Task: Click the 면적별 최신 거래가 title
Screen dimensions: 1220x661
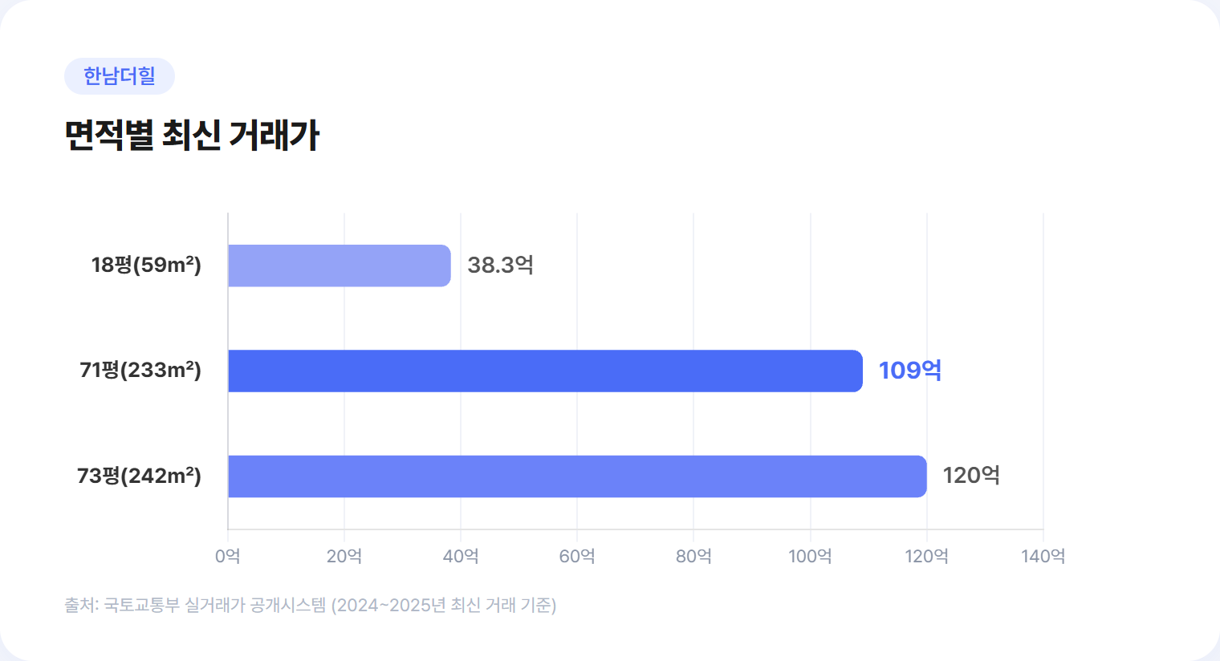Action: [x=192, y=135]
